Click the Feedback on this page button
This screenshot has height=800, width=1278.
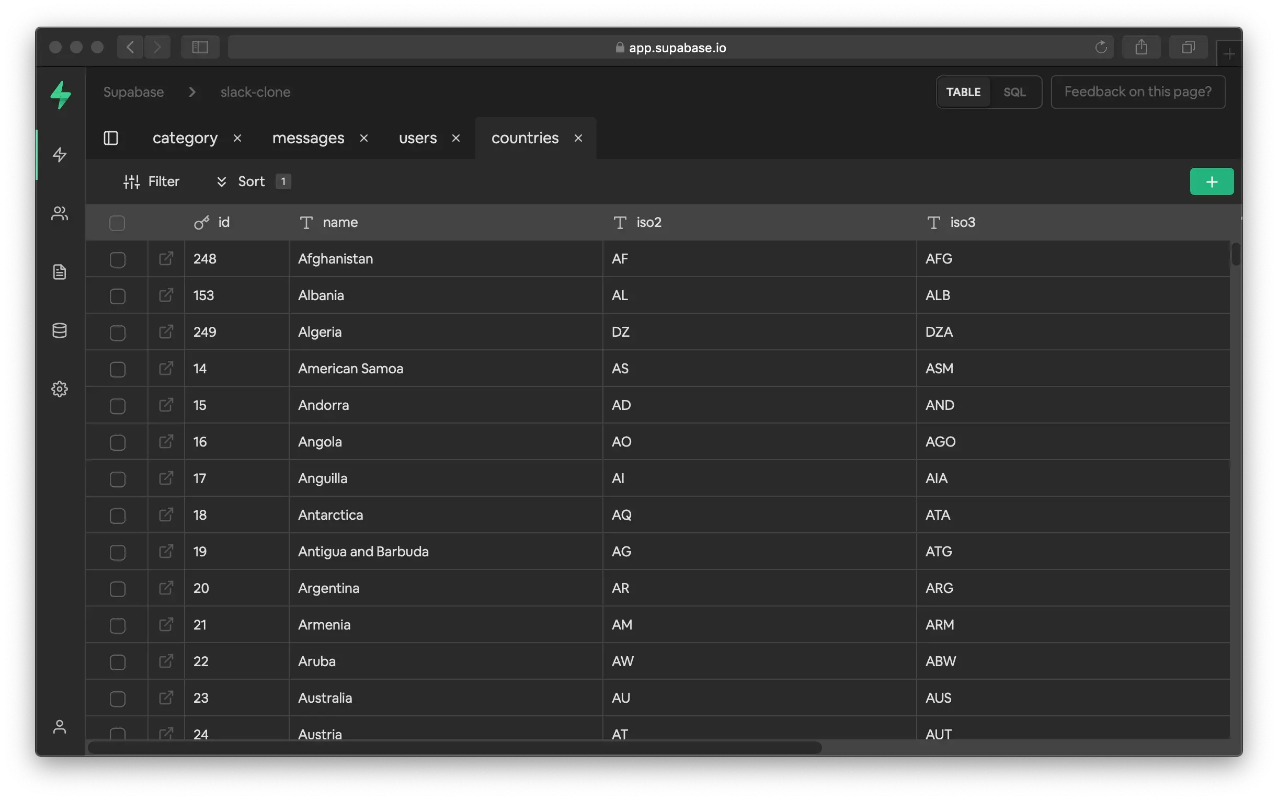pyautogui.click(x=1138, y=92)
